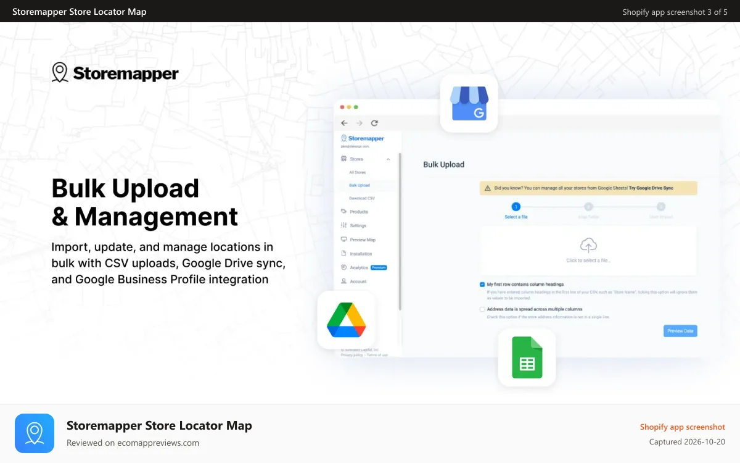Click the Settings sliders icon
Viewport: 740px width, 463px height.
click(343, 225)
